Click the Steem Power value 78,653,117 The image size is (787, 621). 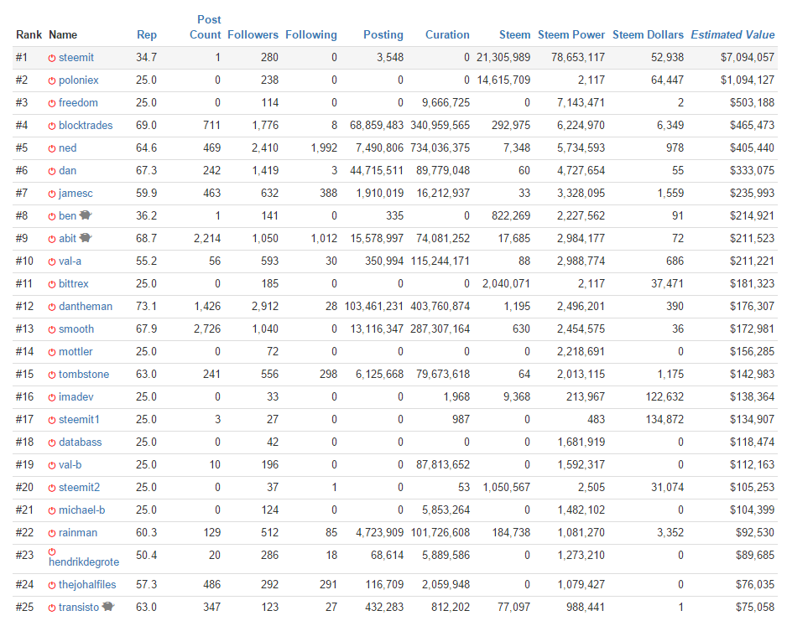578,58
